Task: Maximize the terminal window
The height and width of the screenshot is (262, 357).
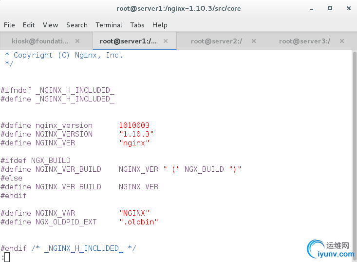Action: (330, 8)
